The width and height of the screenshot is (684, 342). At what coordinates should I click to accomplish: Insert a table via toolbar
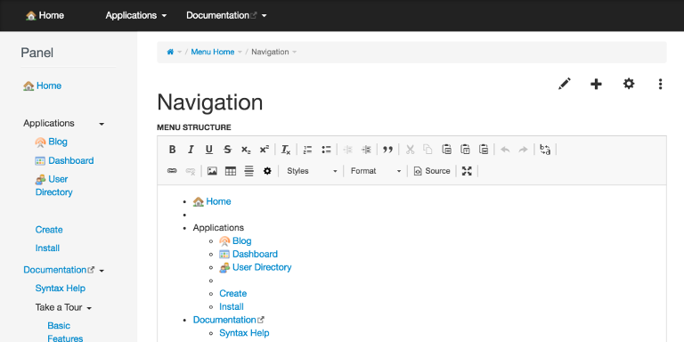point(231,171)
